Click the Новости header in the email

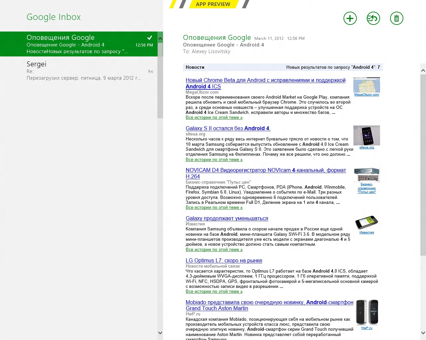click(195, 67)
